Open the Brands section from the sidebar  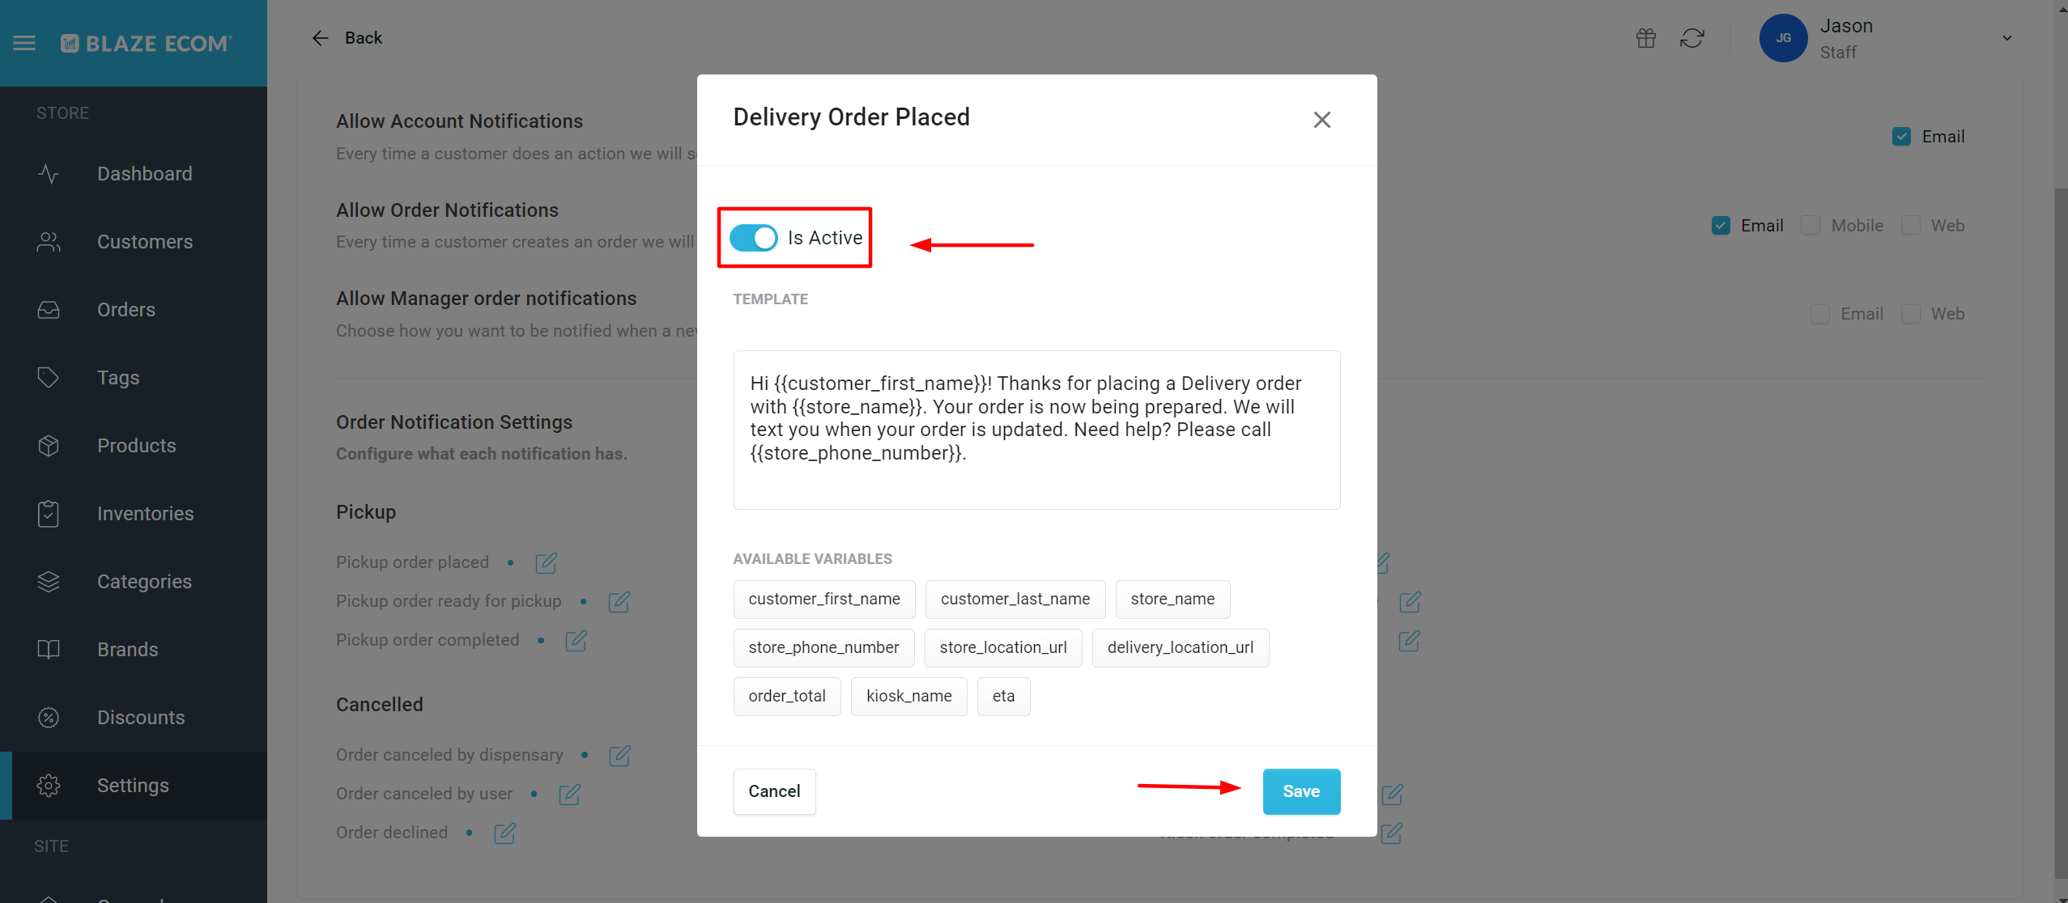pyautogui.click(x=127, y=649)
